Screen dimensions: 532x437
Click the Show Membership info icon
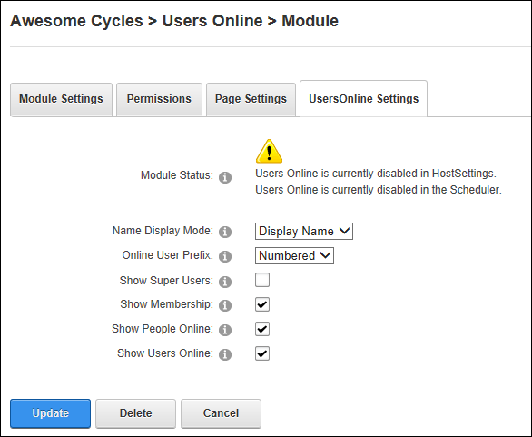point(225,305)
